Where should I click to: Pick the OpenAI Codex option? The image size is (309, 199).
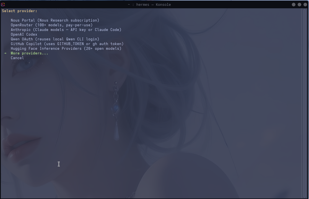pos(24,35)
